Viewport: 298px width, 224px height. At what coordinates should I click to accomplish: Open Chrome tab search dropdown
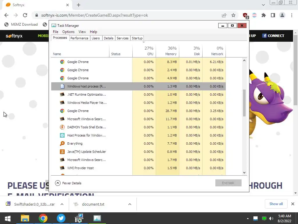[x=263, y=5]
